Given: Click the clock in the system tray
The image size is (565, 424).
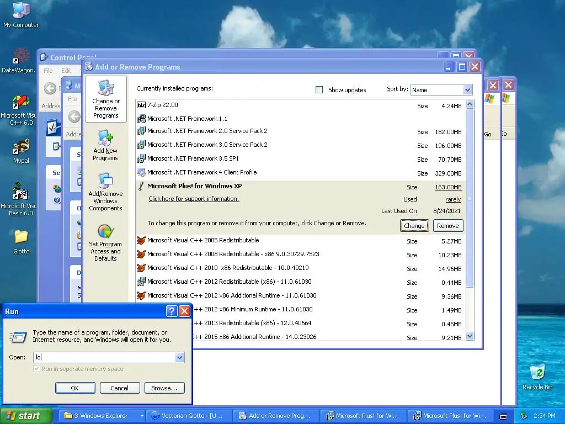Looking at the screenshot, I should [x=544, y=416].
